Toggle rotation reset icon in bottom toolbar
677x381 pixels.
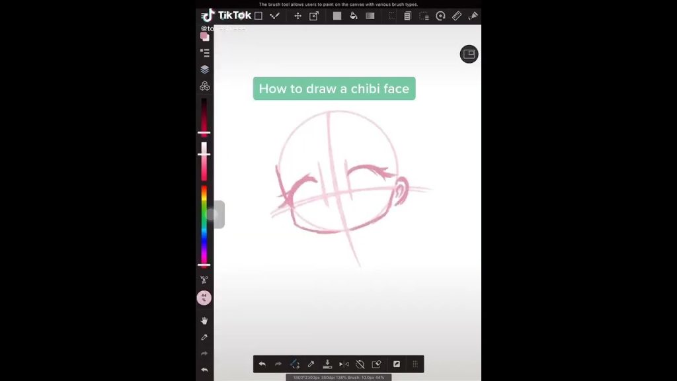(x=360, y=364)
